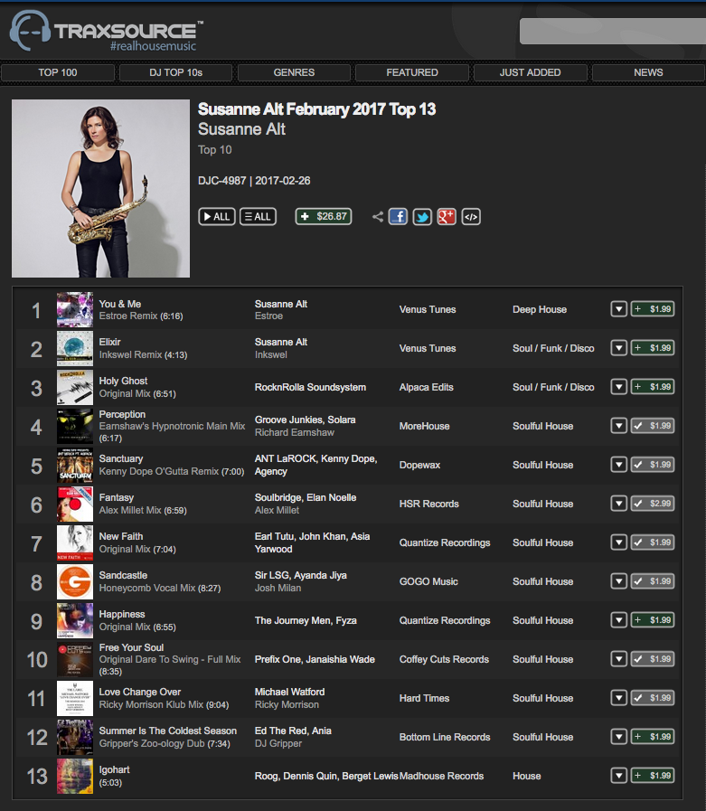Open You & Me cover art
This screenshot has width=706, height=811.
(75, 310)
